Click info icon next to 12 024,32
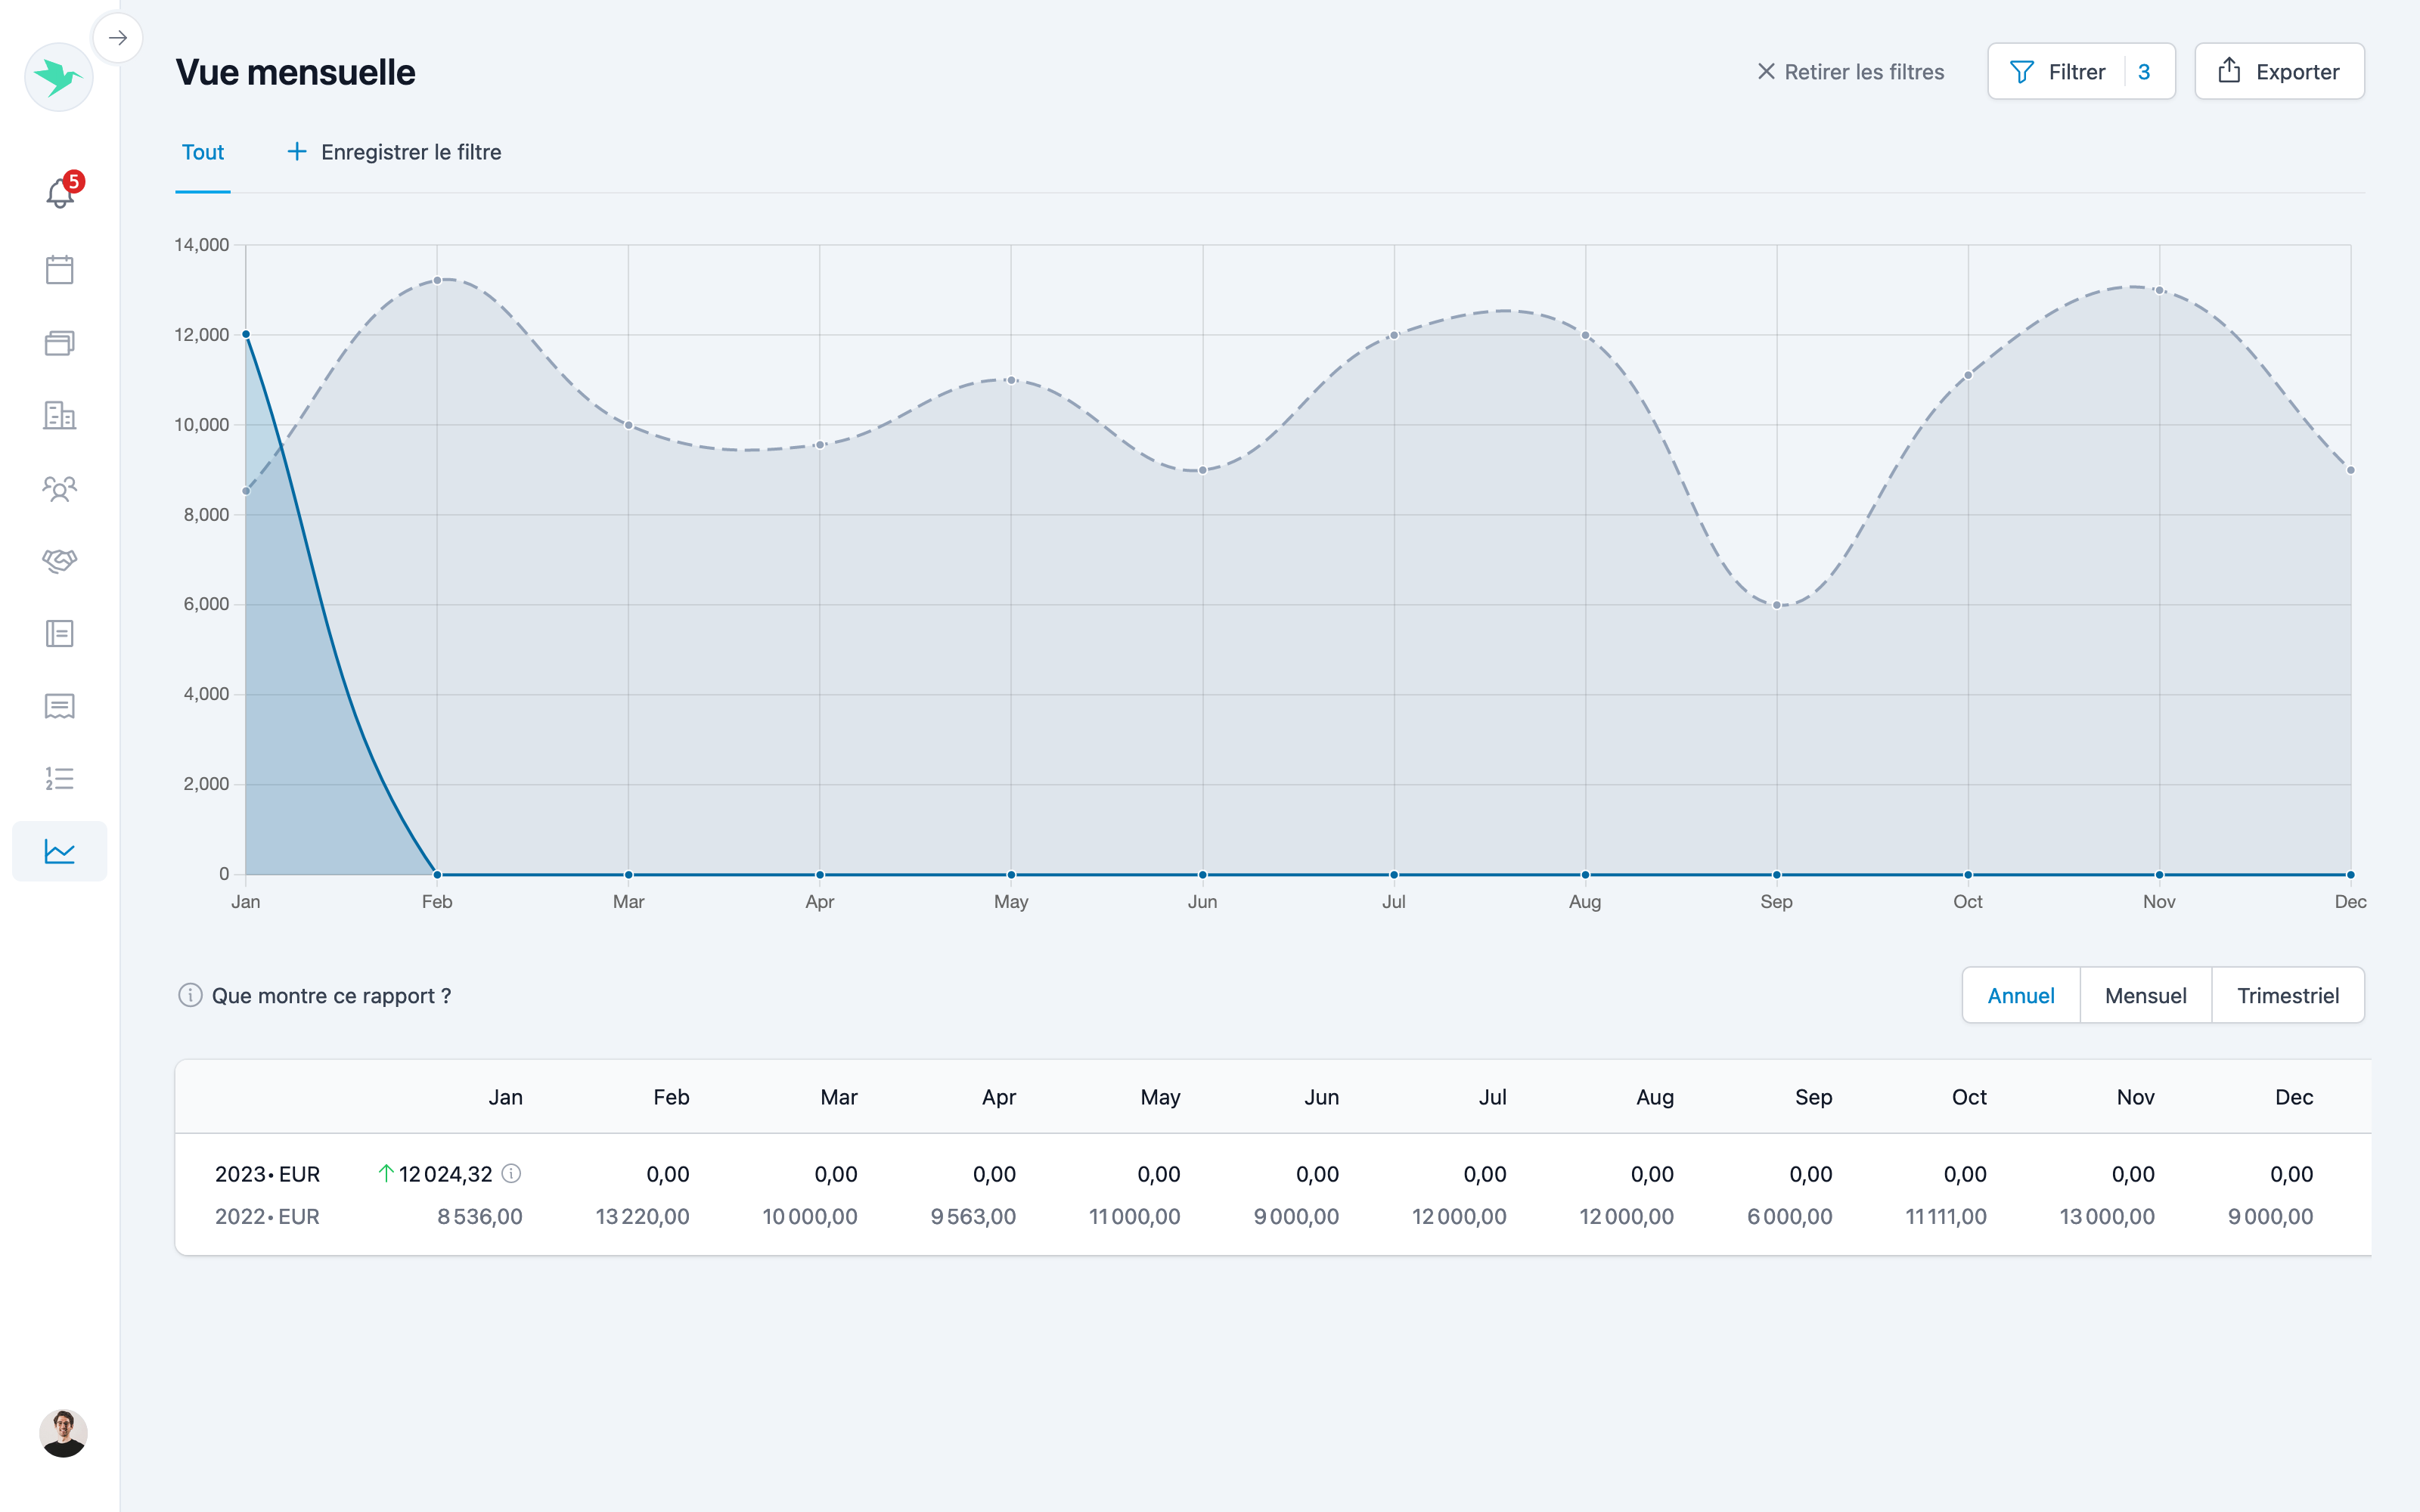 tap(511, 1173)
